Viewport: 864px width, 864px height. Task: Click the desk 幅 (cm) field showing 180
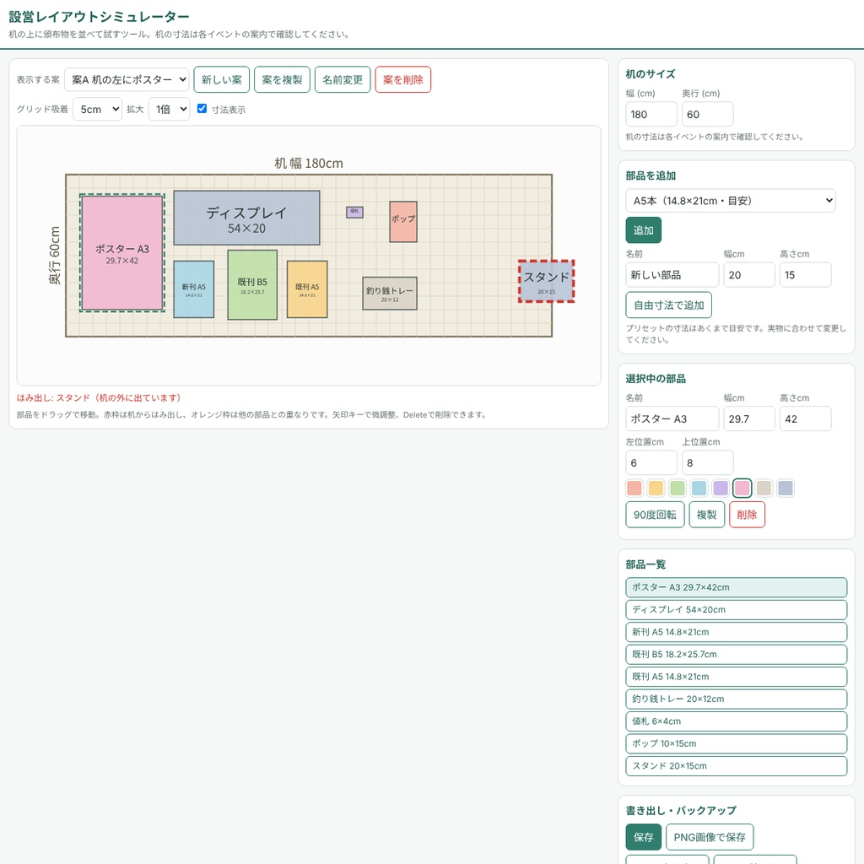click(651, 114)
